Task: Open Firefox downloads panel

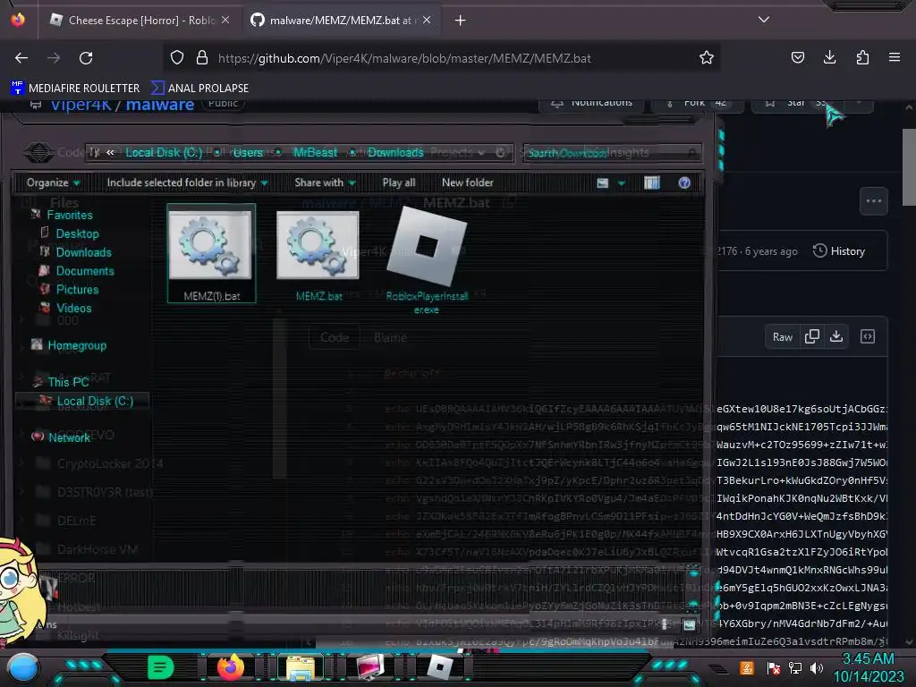Action: (x=829, y=57)
